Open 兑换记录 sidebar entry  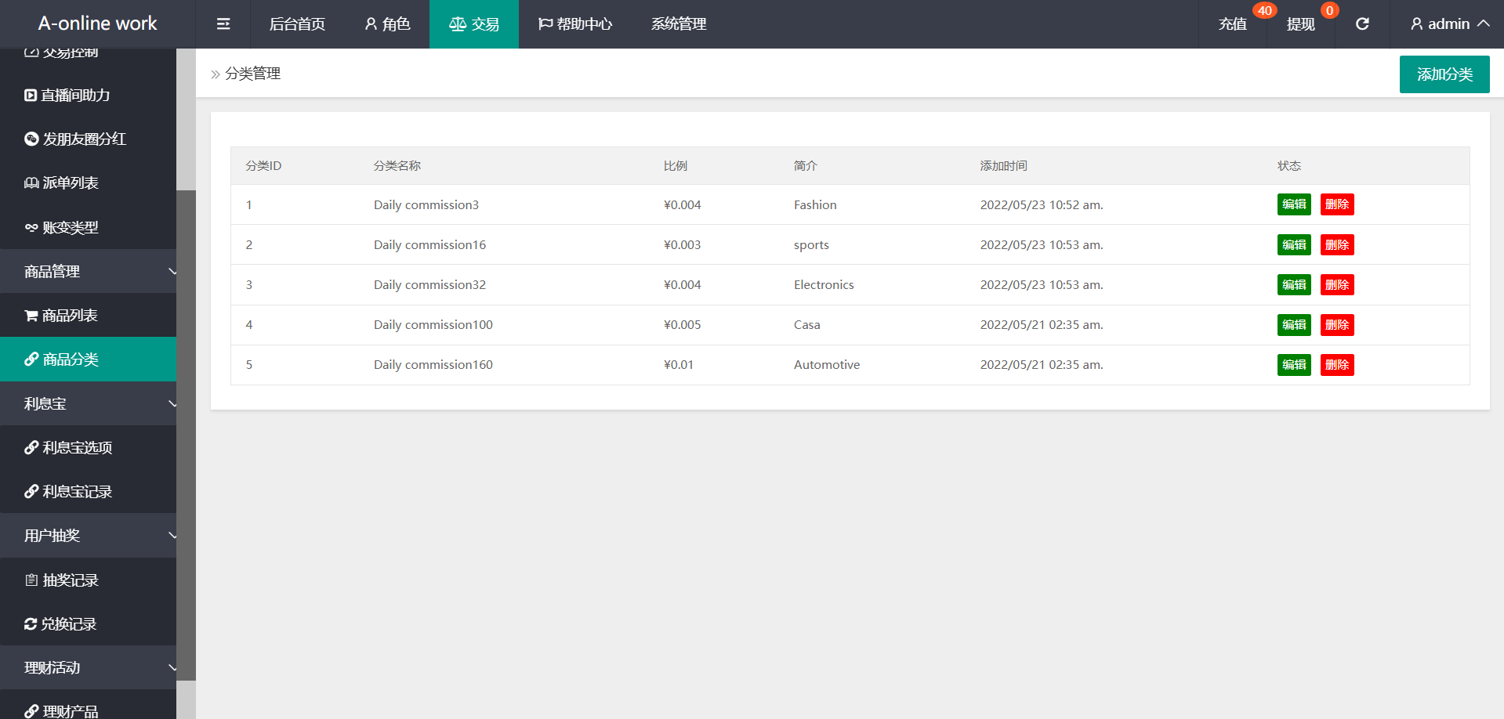click(x=68, y=624)
